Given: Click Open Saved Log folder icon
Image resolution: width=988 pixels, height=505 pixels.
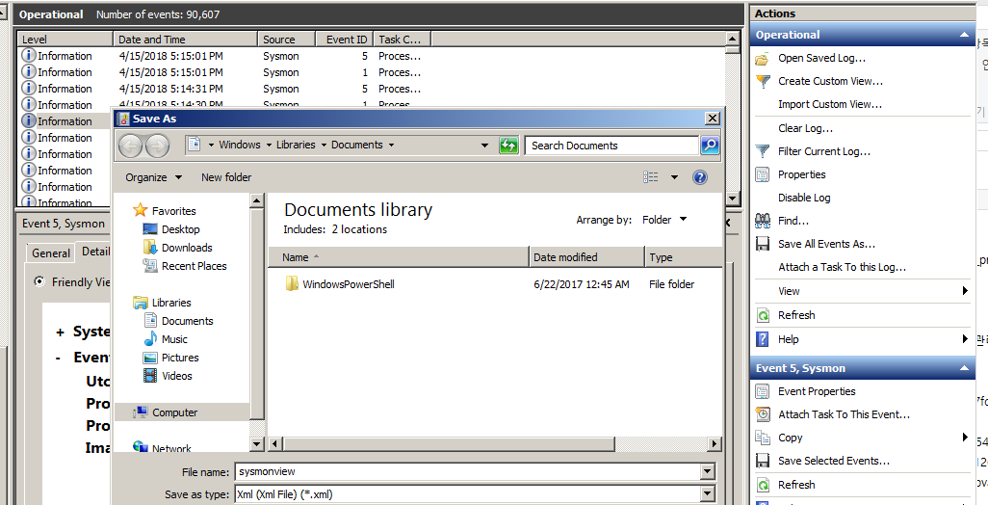Looking at the screenshot, I should (x=763, y=59).
